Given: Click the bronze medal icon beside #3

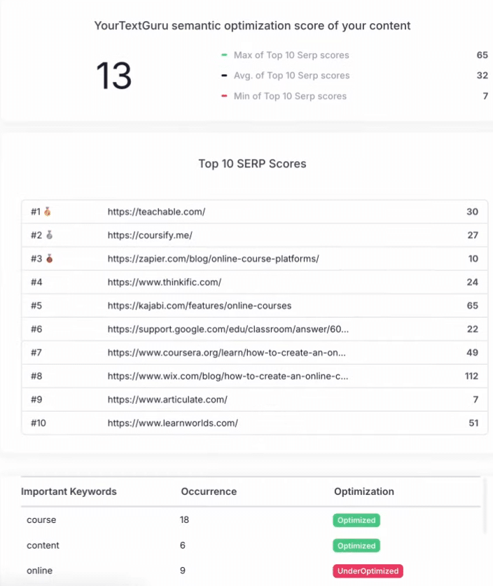Looking at the screenshot, I should coord(49,258).
